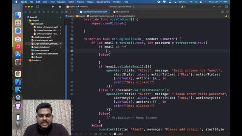Open the Issue navigator warning icon
The height and width of the screenshot is (136, 242).
[43, 12]
